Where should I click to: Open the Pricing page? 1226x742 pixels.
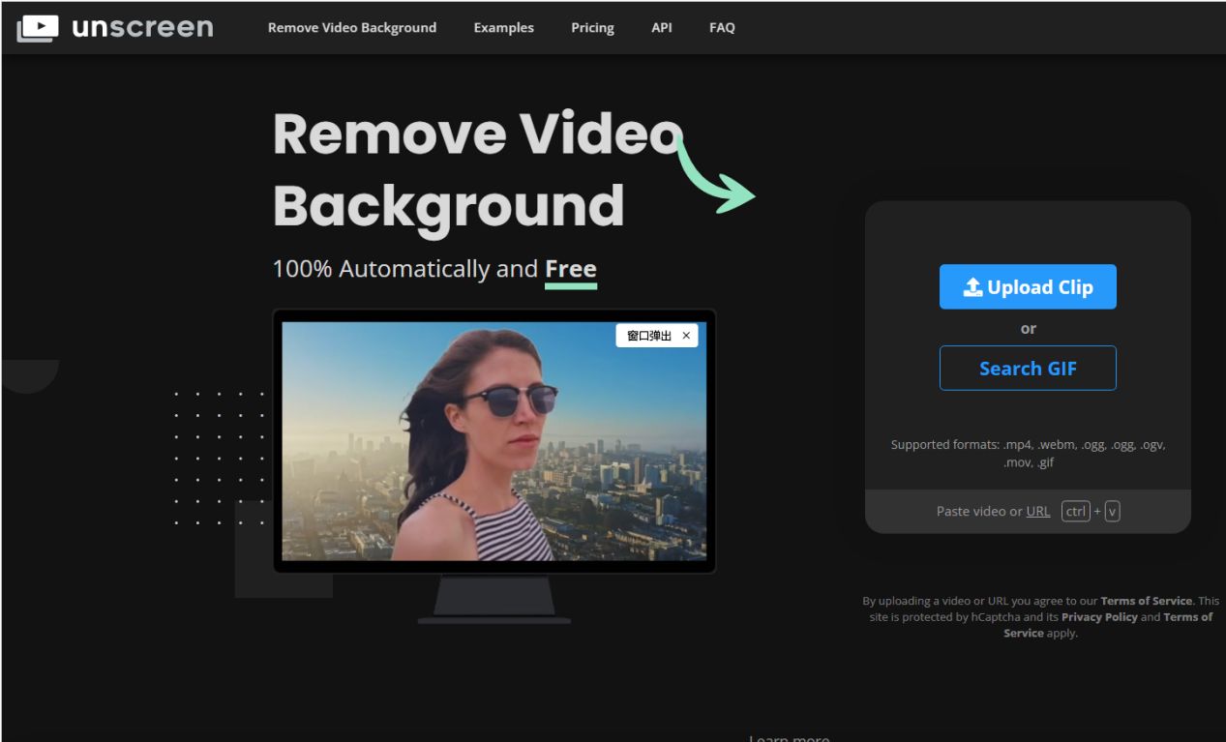(x=592, y=28)
